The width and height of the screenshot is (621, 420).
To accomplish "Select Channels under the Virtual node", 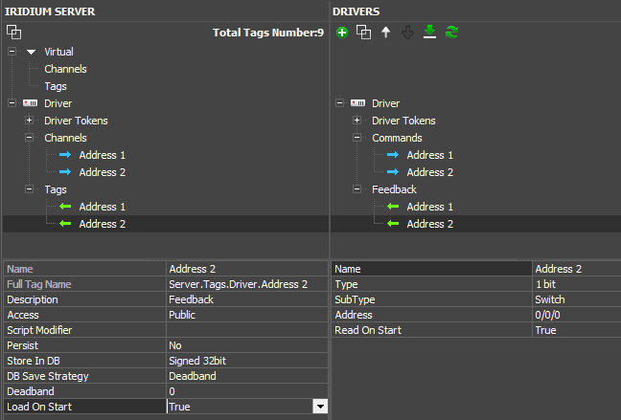I will click(65, 69).
